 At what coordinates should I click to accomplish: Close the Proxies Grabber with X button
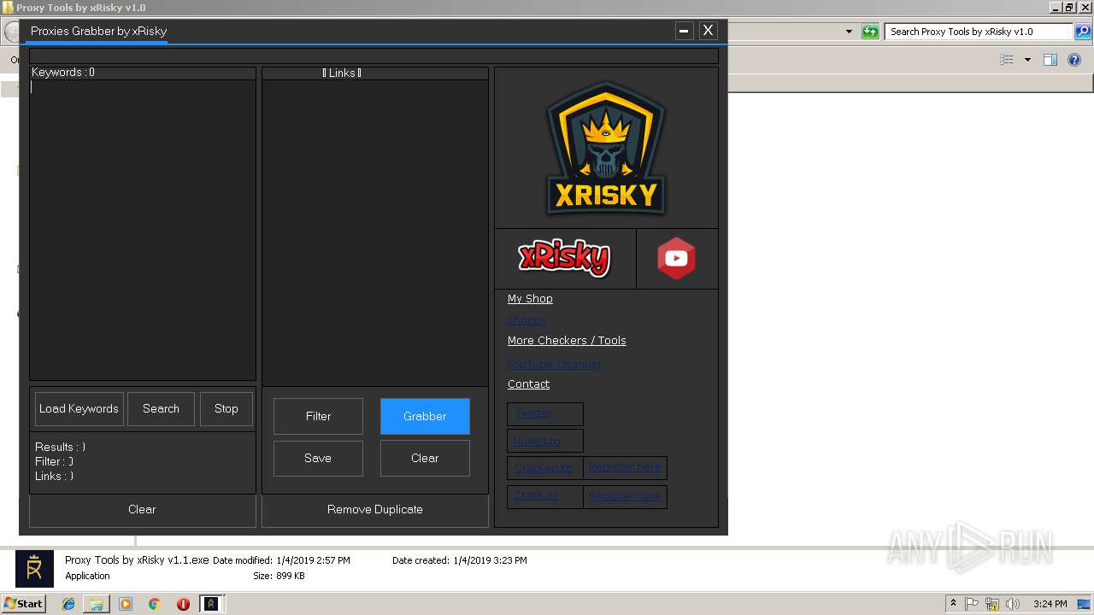tap(708, 31)
